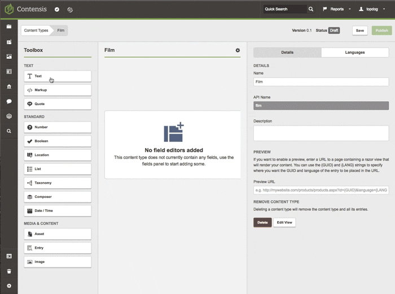
Task: Add a Taxonomy field from Toolbox
Action: (x=58, y=183)
